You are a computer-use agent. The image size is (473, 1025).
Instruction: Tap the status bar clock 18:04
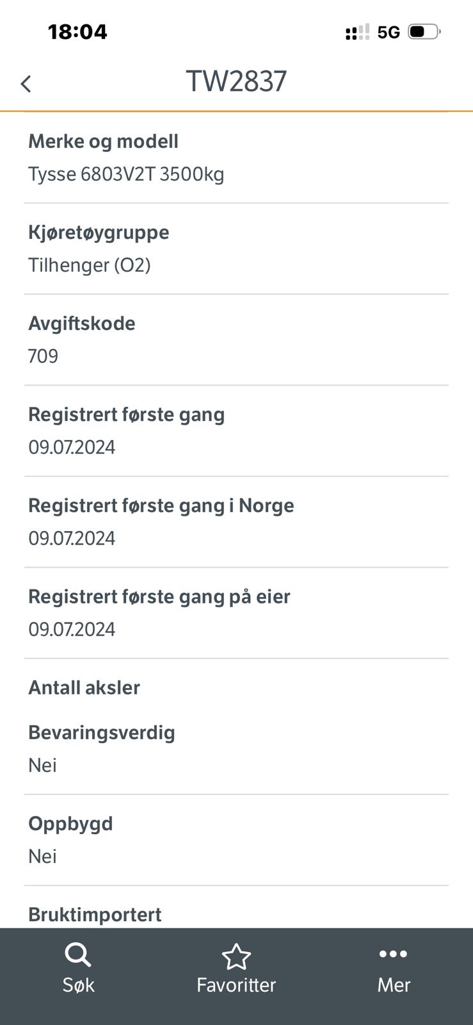tap(77, 31)
